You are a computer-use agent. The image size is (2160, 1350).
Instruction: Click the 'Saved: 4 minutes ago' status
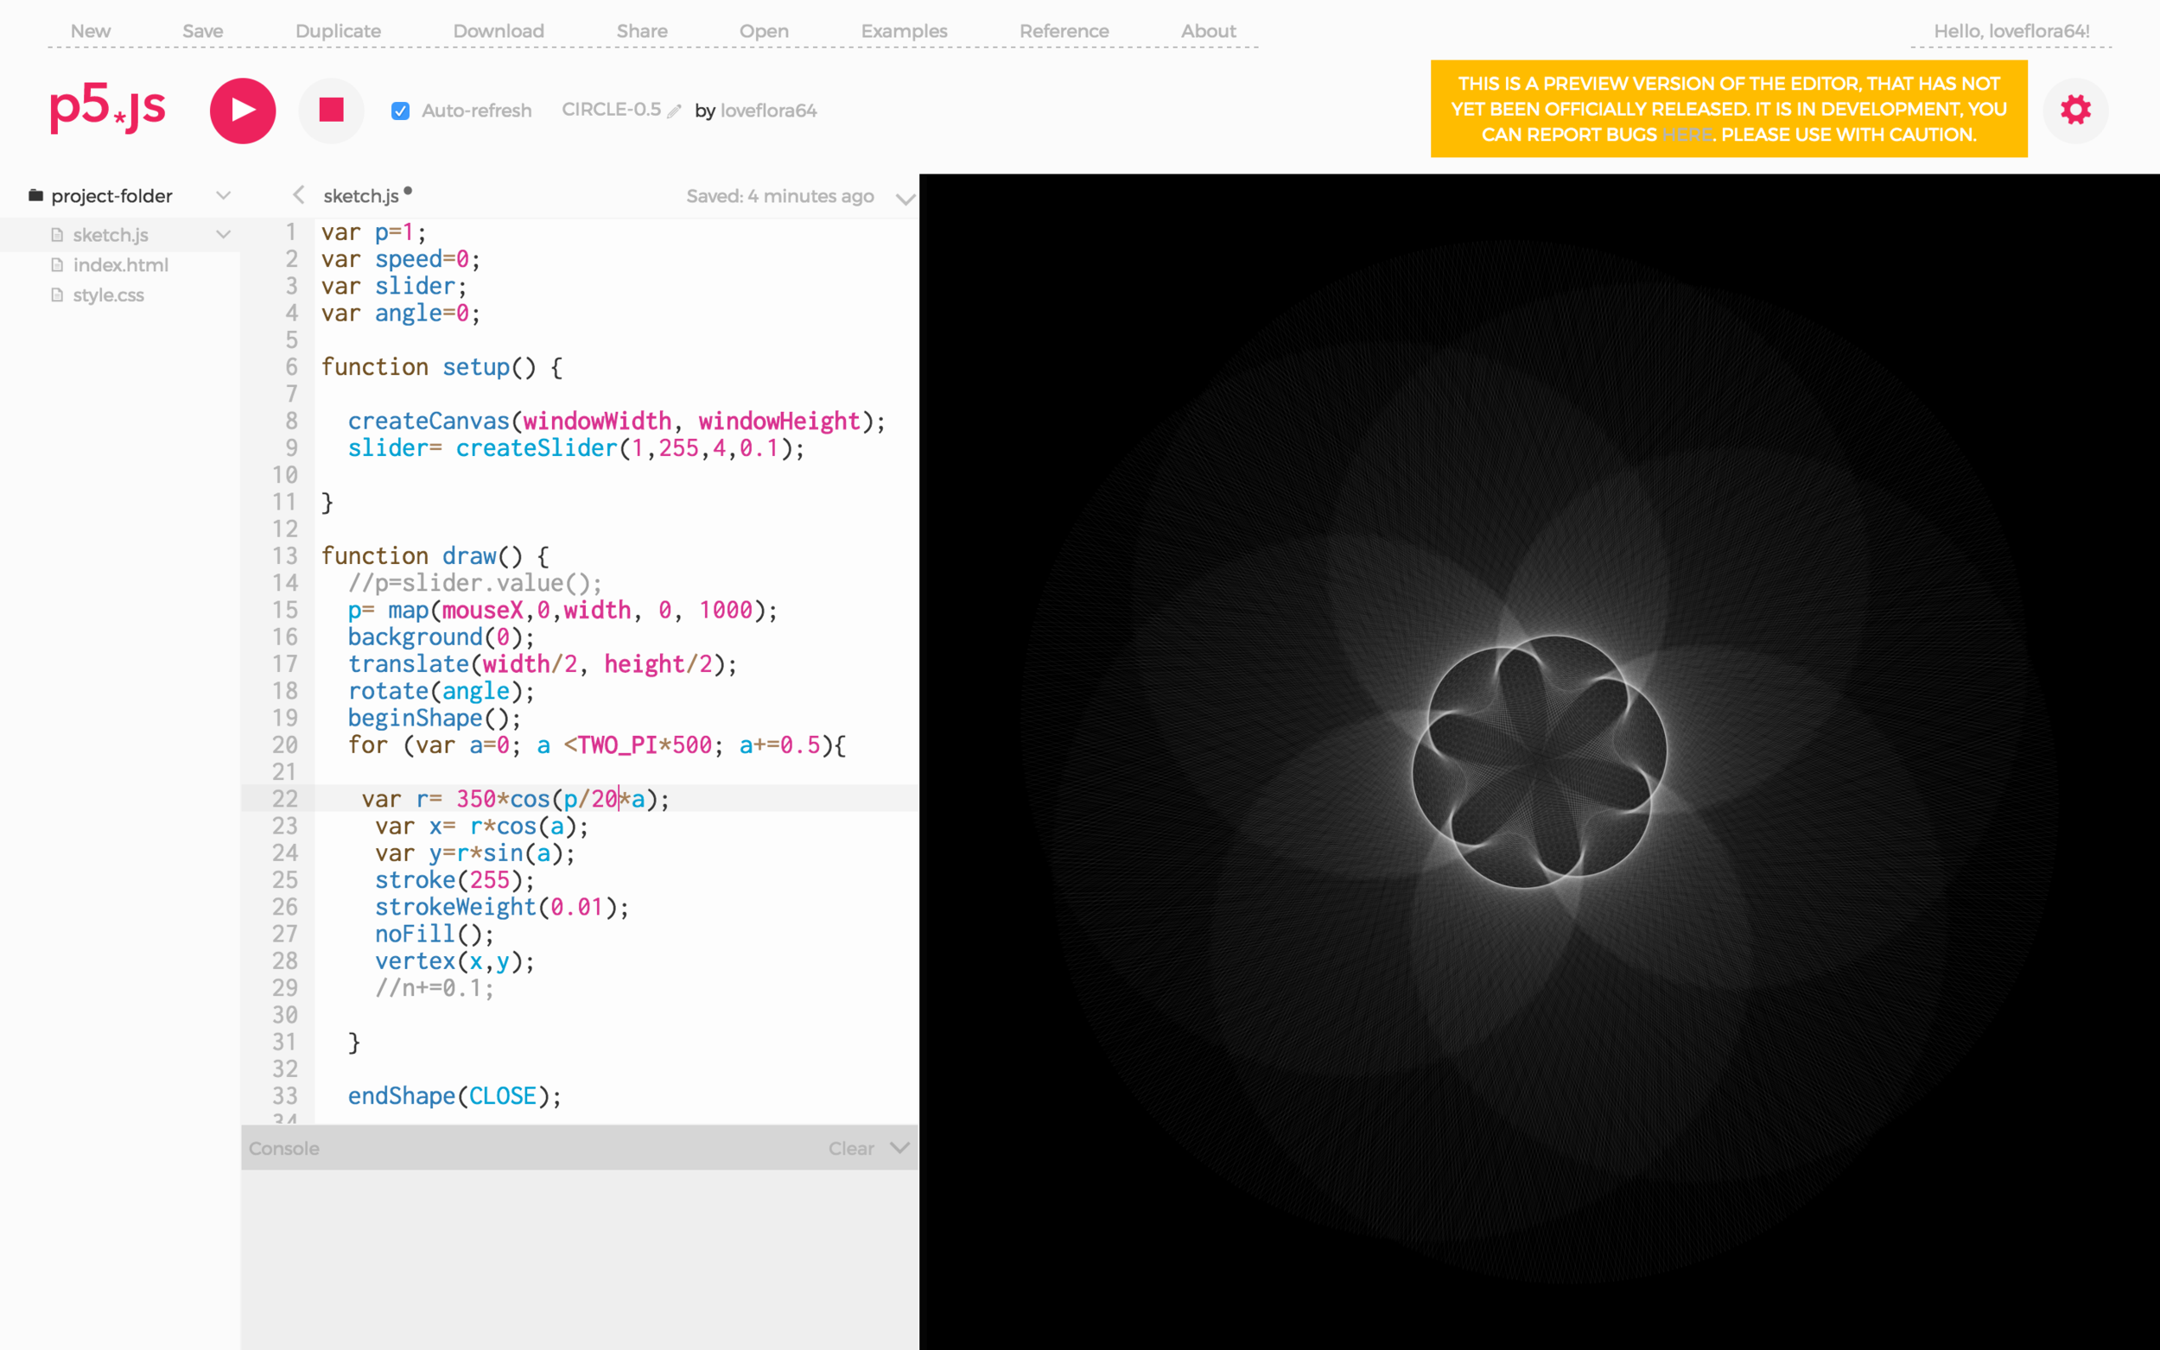[779, 196]
